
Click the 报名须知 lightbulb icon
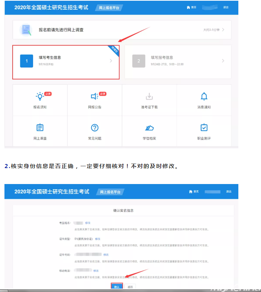pos(40,96)
